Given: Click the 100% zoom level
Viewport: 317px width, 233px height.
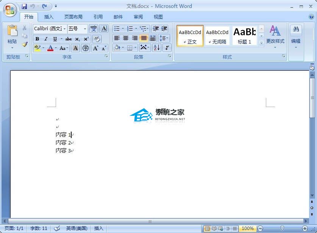Looking at the screenshot, I should tap(248, 228).
